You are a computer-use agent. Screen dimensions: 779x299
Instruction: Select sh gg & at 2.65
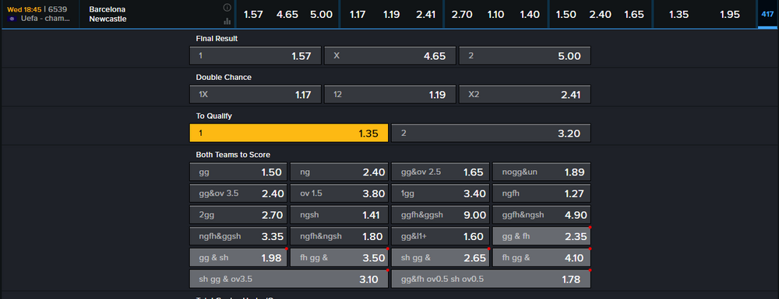point(440,257)
